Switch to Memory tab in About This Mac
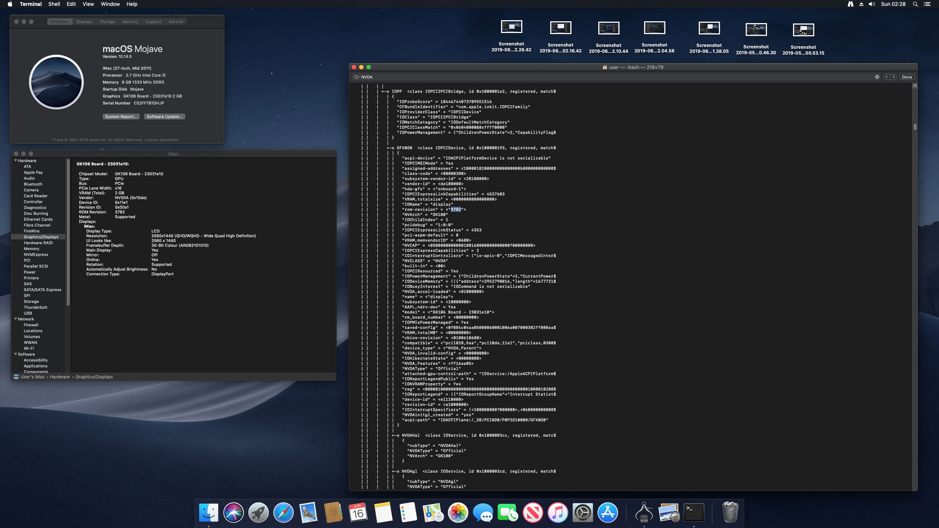939x528 pixels. [x=130, y=22]
